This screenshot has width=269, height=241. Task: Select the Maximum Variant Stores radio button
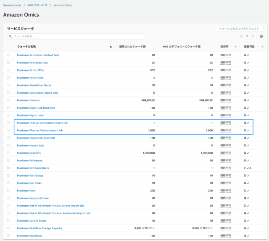point(8,220)
